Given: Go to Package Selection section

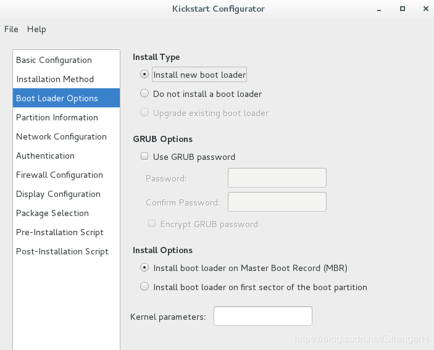Looking at the screenshot, I should pyautogui.click(x=66, y=213).
